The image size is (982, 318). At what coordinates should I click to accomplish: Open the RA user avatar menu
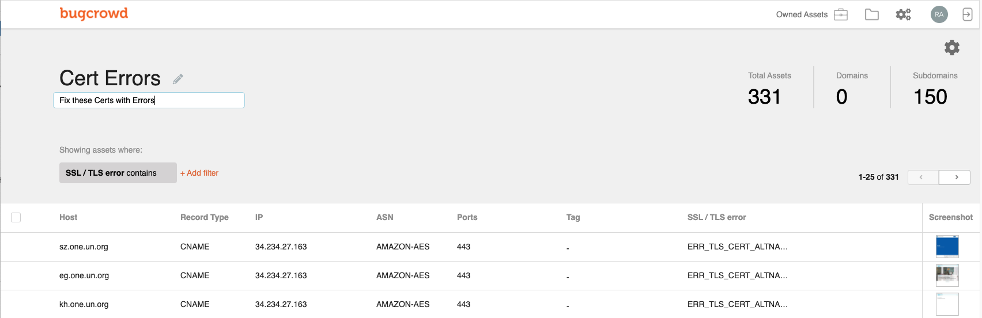939,14
